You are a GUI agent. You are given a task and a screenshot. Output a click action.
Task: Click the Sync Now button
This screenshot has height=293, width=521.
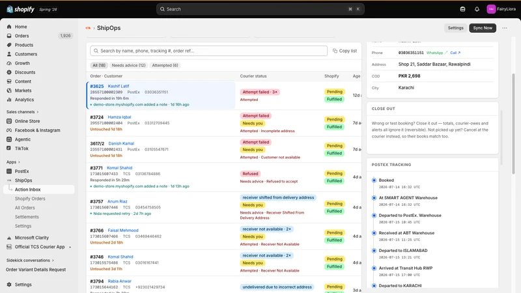click(x=483, y=28)
